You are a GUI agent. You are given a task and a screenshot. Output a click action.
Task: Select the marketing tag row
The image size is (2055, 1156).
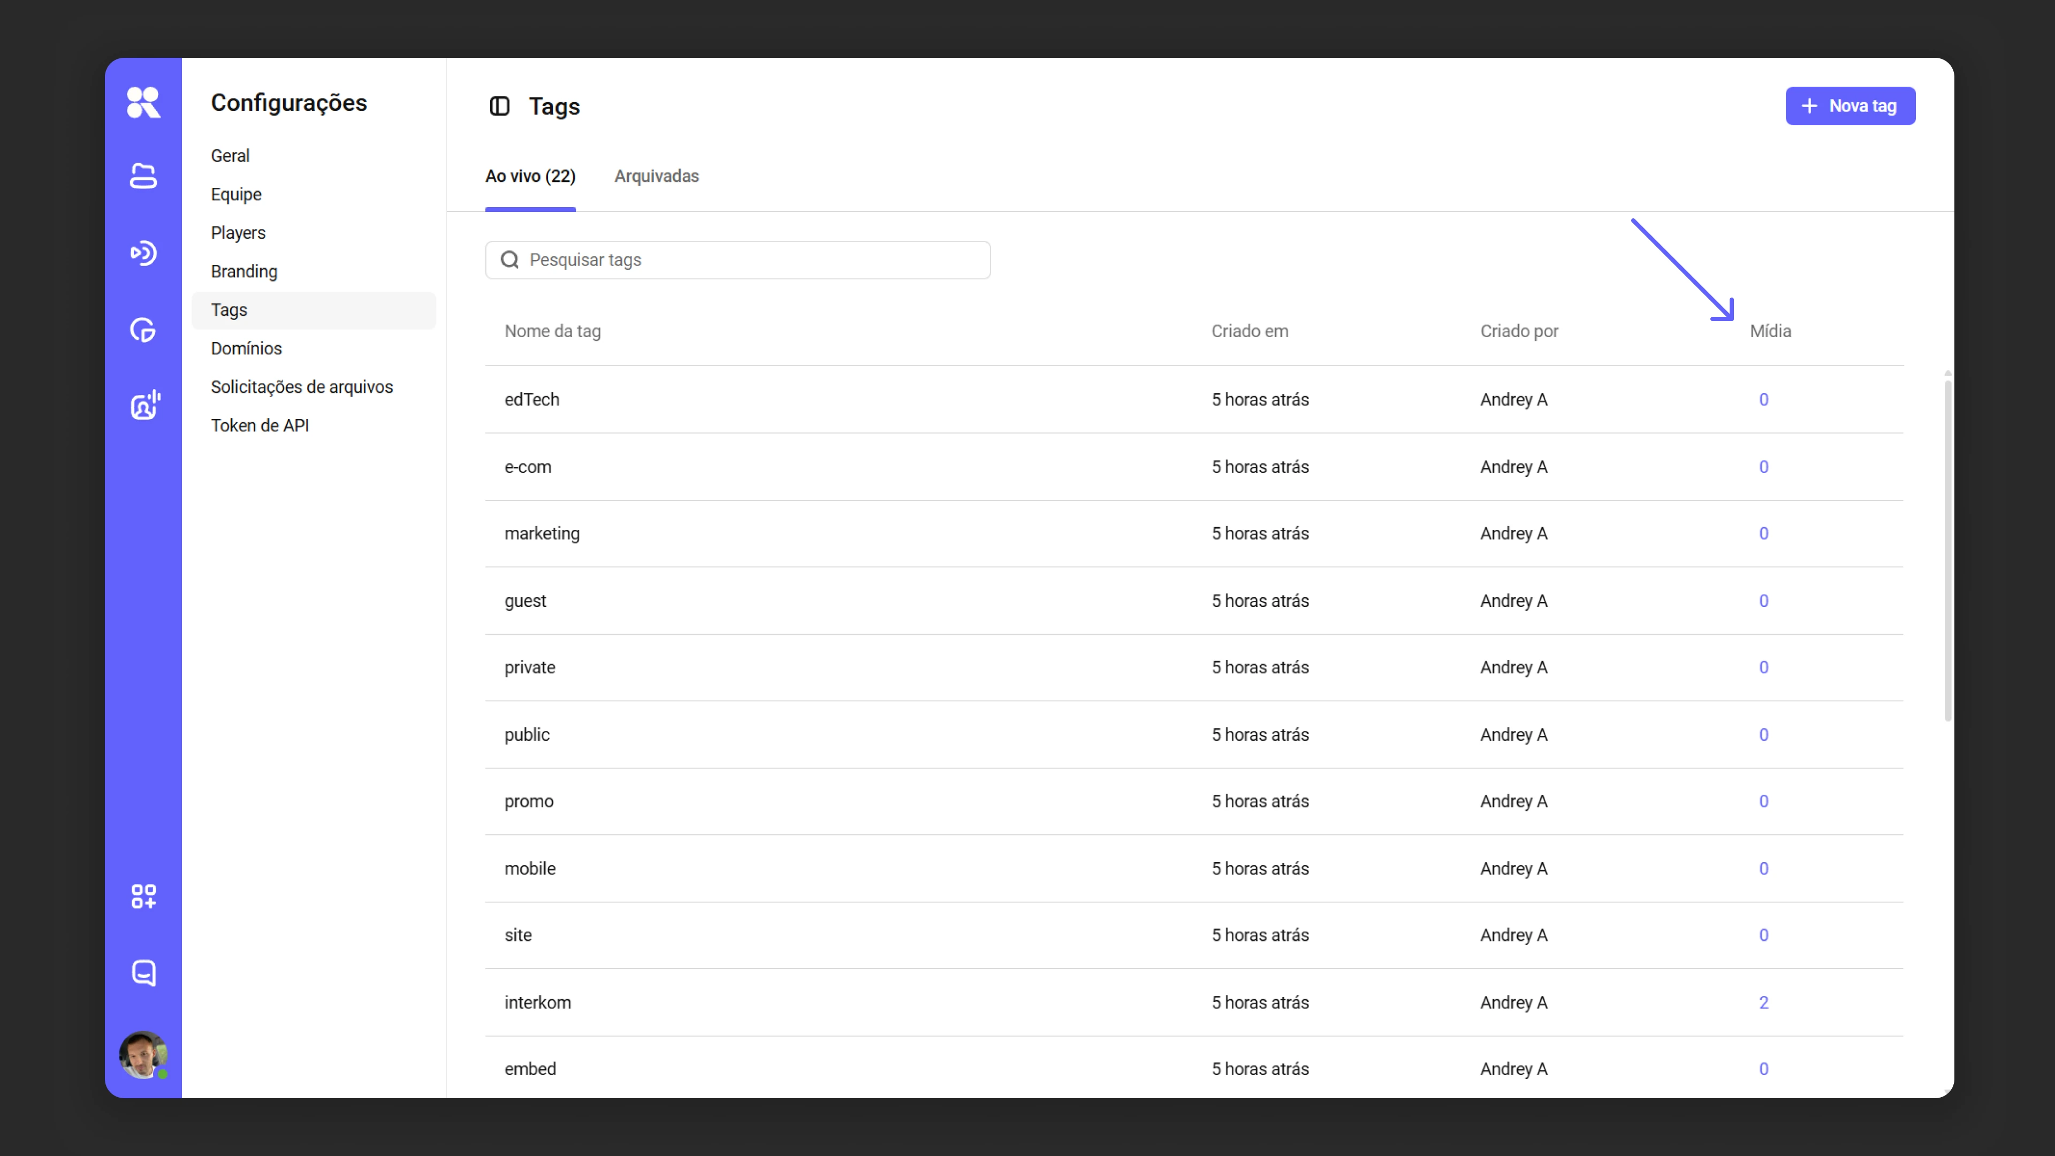pos(1194,534)
